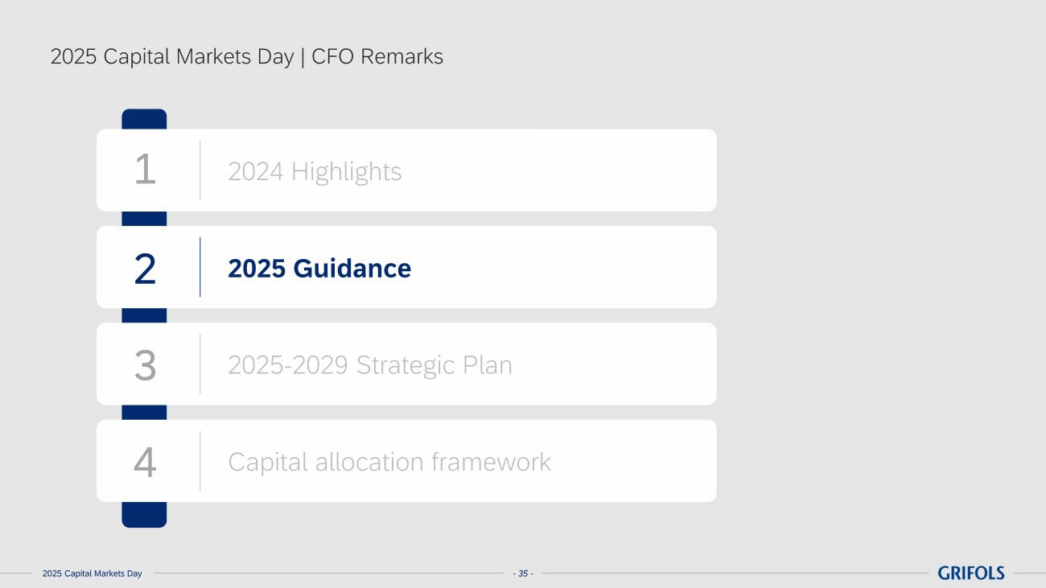Viewport: 1046px width, 588px height.
Task: Click the footer text "2025 Capital Markets Day"
Action: point(92,574)
